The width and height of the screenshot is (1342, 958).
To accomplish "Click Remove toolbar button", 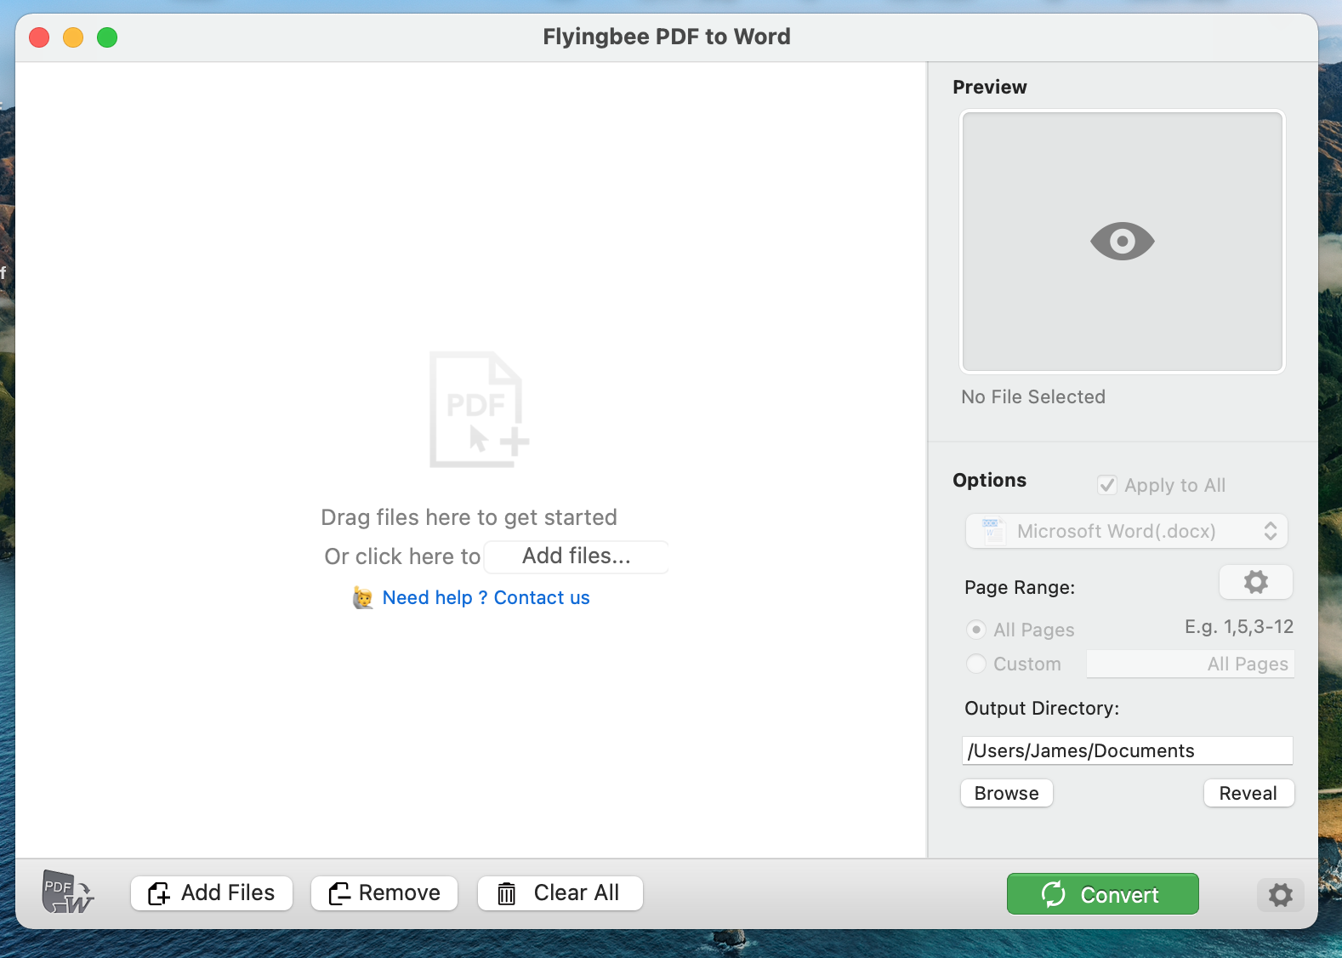I will click(384, 893).
